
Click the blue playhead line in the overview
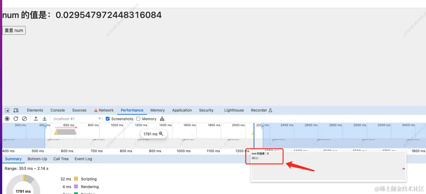(254, 135)
